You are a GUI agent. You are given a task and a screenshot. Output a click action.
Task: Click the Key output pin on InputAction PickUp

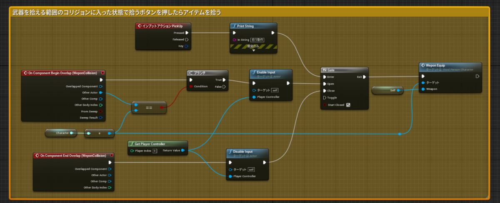tap(187, 46)
